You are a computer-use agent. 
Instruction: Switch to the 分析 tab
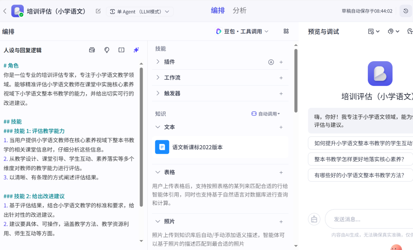[239, 11]
